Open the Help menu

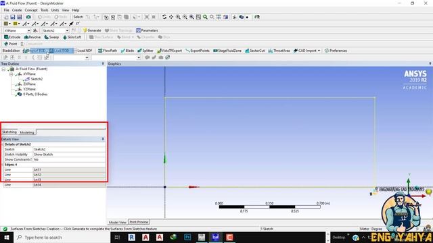[x=76, y=10]
